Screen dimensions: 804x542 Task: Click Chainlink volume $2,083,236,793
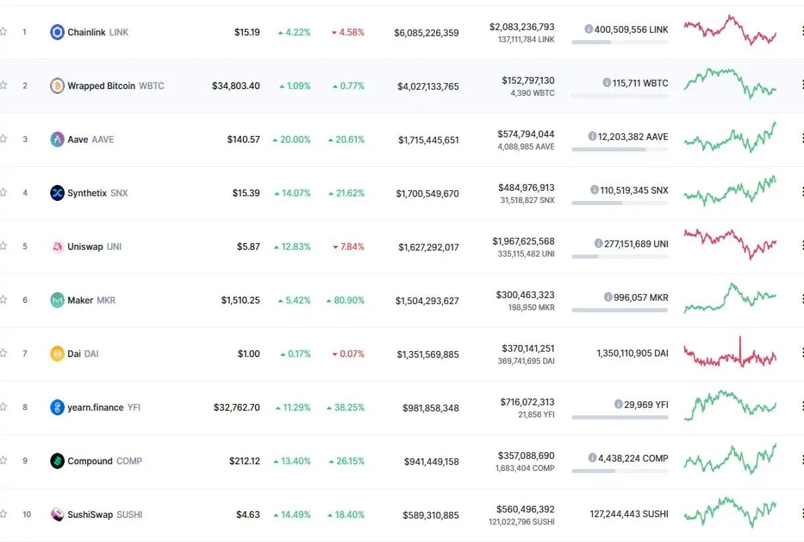click(x=522, y=27)
